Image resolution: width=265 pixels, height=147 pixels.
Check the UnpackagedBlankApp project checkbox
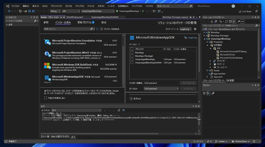pyautogui.click(x=132, y=59)
